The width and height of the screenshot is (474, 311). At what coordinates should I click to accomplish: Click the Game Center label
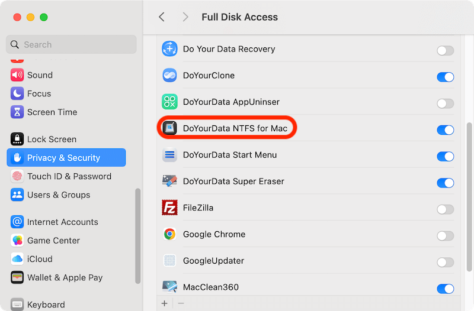click(53, 241)
